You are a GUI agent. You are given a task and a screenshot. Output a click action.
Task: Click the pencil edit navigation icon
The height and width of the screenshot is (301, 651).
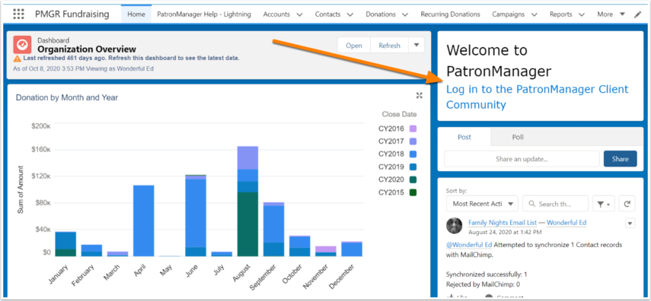(637, 14)
